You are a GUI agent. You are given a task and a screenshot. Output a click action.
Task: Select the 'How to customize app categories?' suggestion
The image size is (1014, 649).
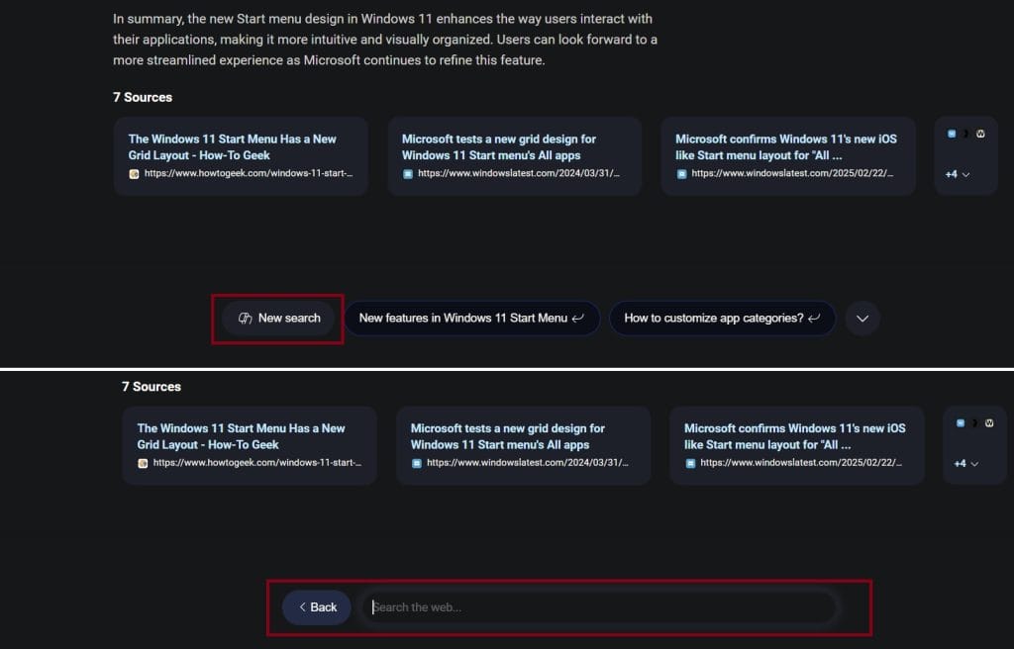[713, 319]
